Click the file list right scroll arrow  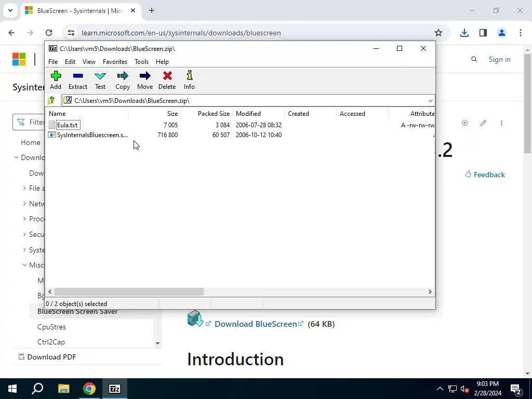430,292
